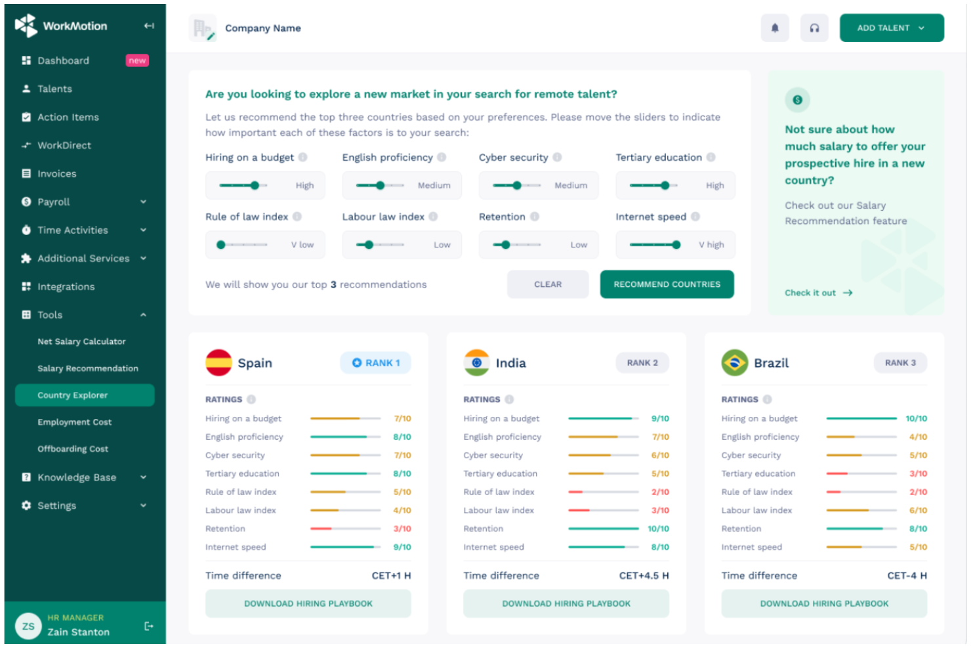971x648 pixels.
Task: Click info icon next to Hiring on a budget slider label
Action: point(302,157)
